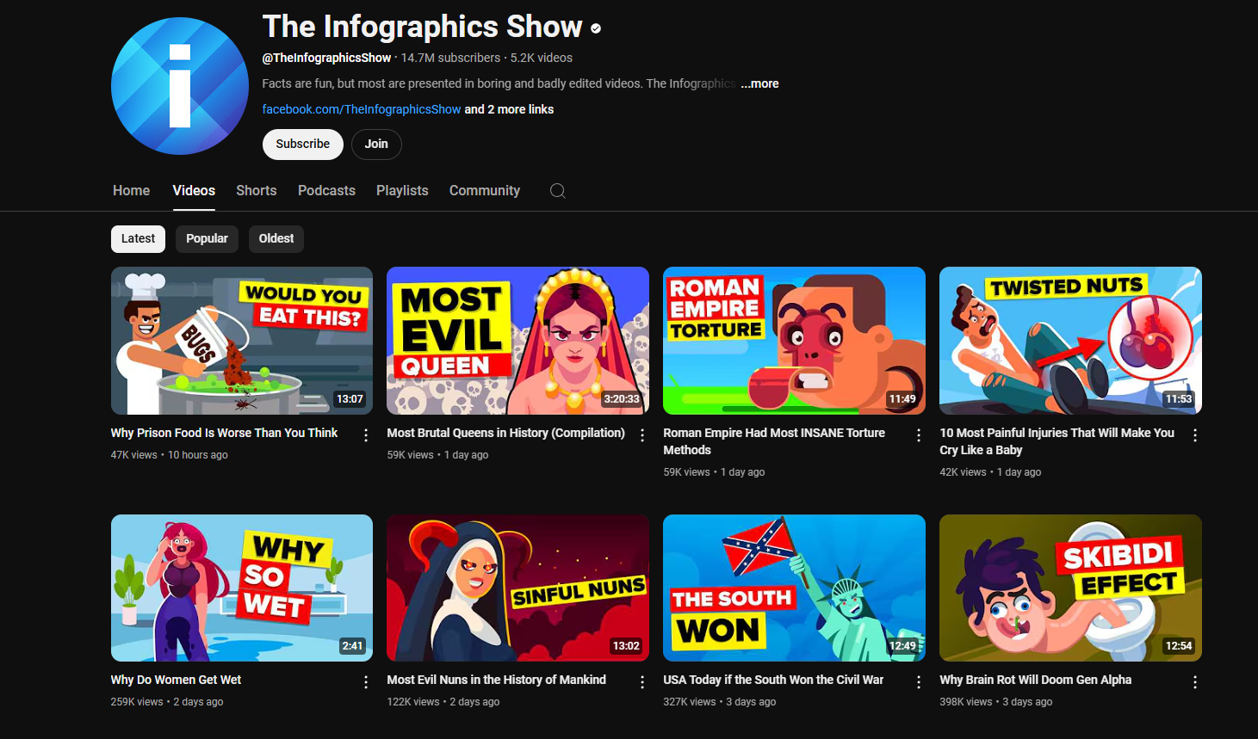
Task: Click '122K views • 2 days ago' text
Action: click(443, 702)
